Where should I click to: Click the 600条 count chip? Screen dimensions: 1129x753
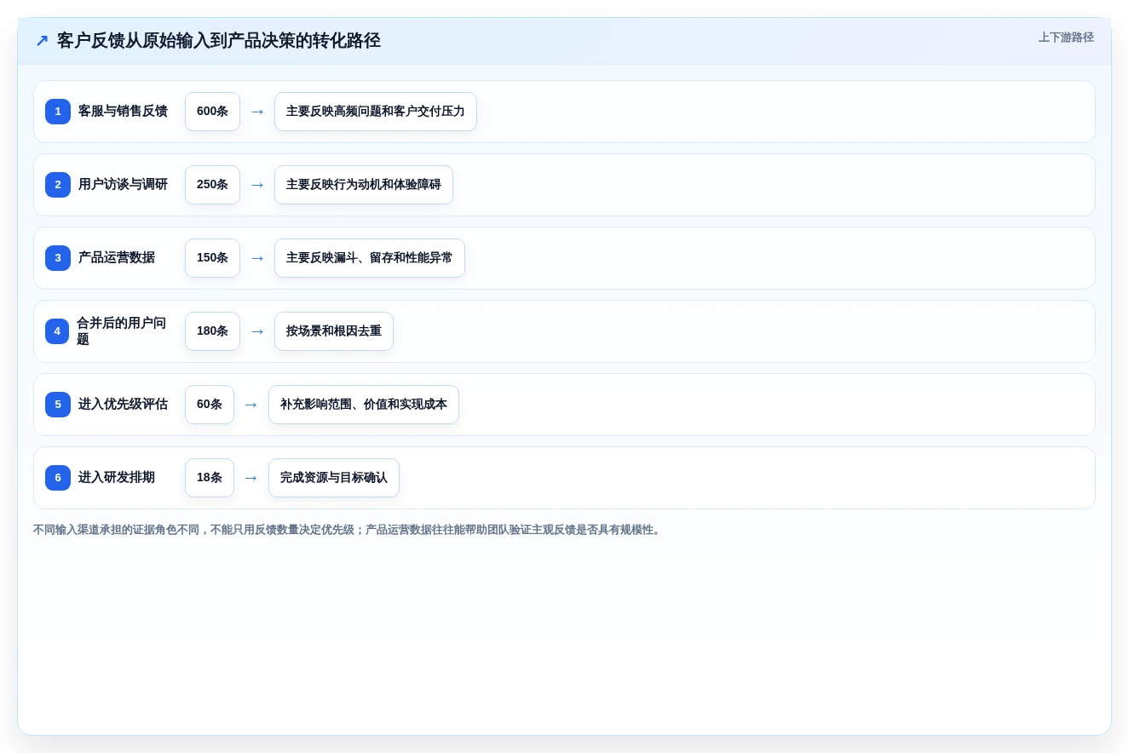(212, 112)
